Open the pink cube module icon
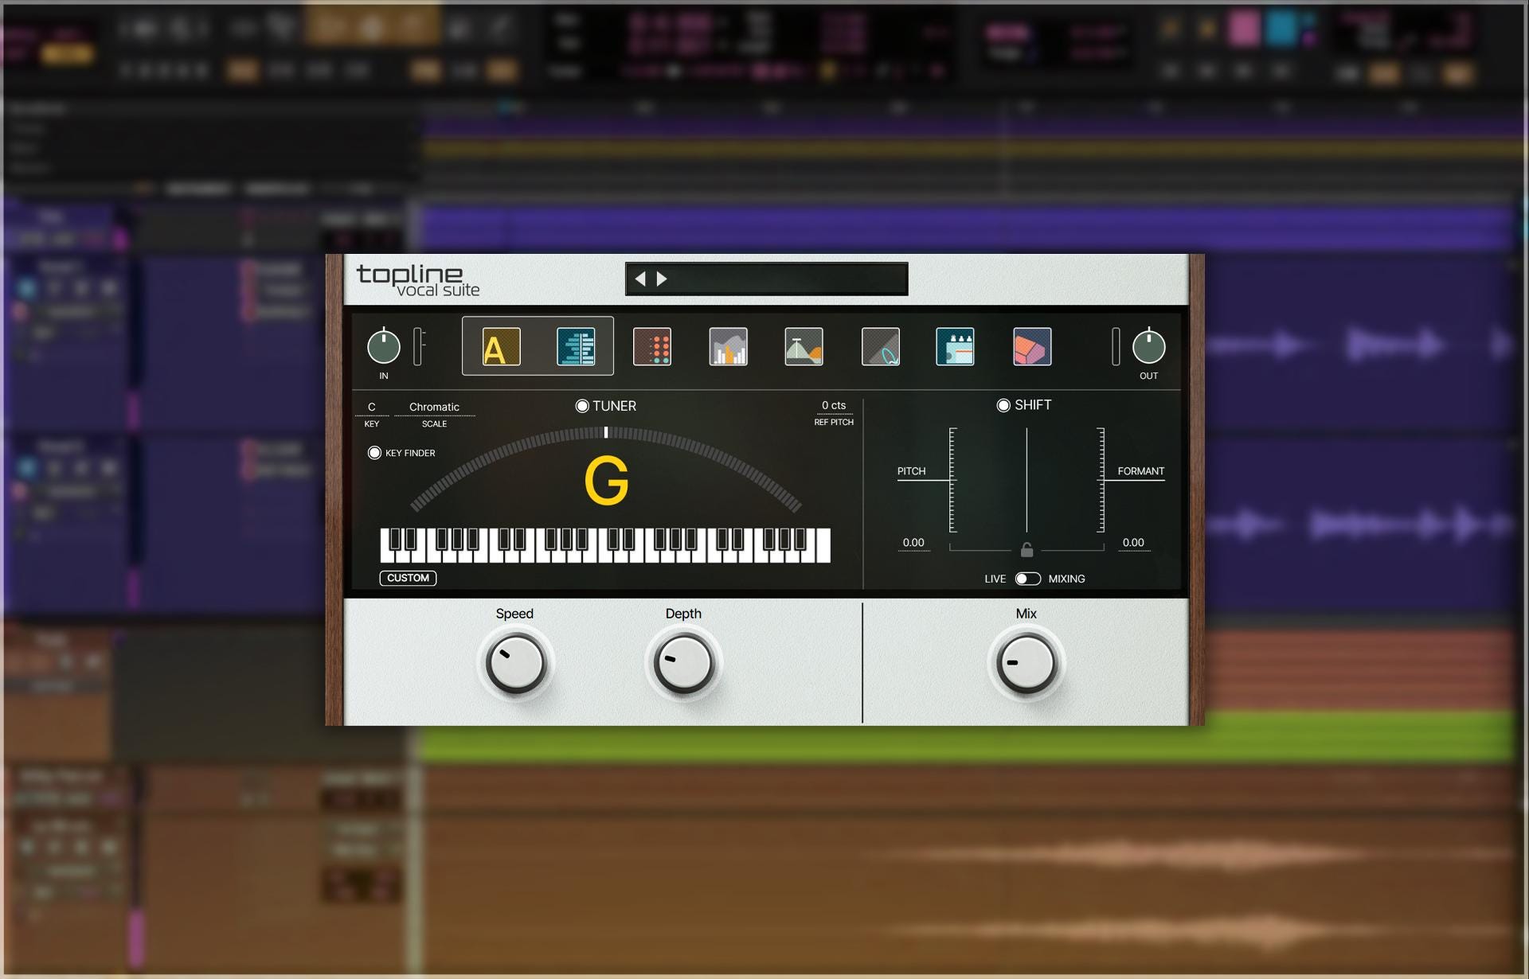Screen dimensions: 1529x979 (x=1032, y=347)
